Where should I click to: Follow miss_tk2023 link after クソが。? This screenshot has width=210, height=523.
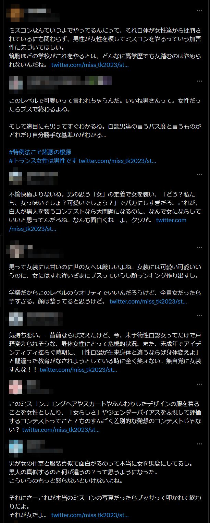(x=98, y=224)
